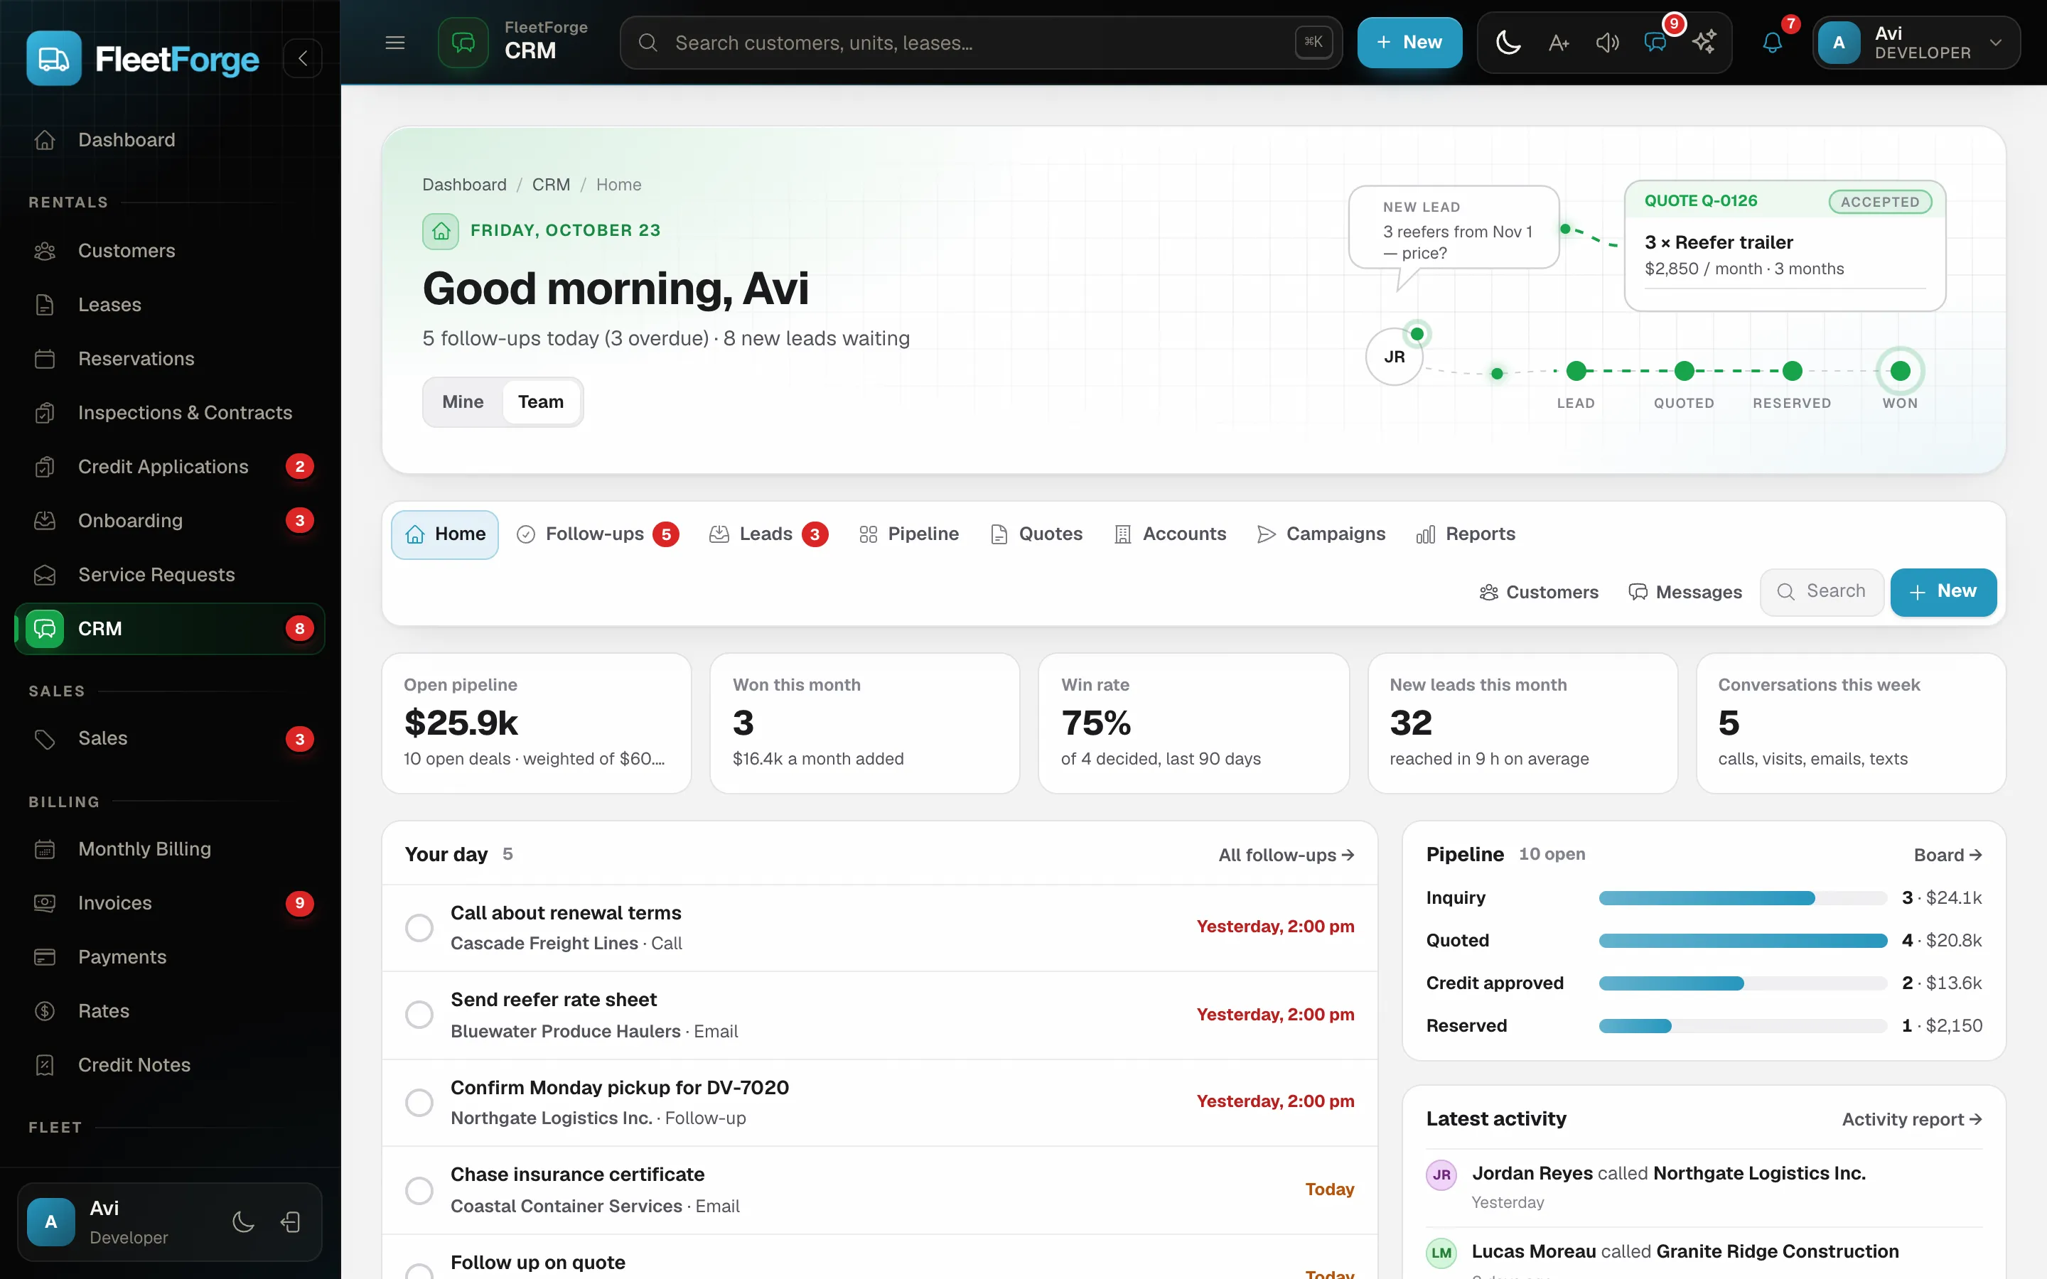Click the Dashboard breadcrumb link
Screen dimensions: 2047x1279
(464, 185)
